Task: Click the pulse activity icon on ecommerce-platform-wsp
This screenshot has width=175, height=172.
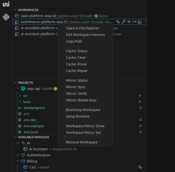Action: tap(129, 22)
